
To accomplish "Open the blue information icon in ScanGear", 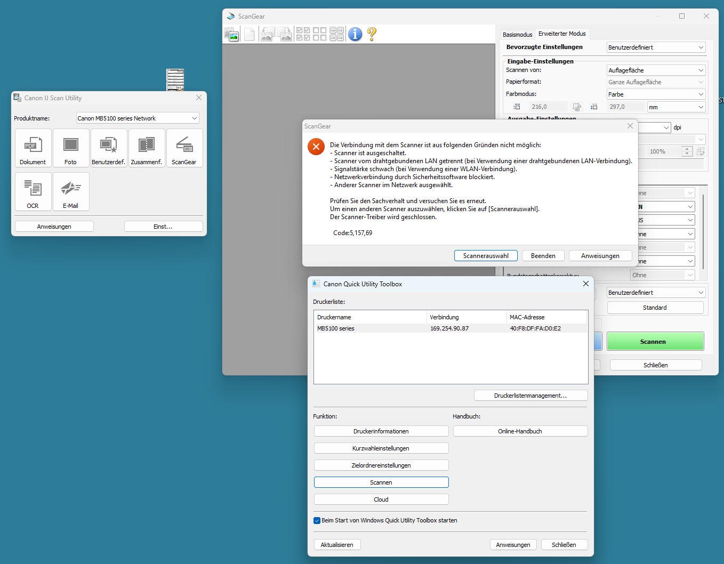I will click(355, 35).
